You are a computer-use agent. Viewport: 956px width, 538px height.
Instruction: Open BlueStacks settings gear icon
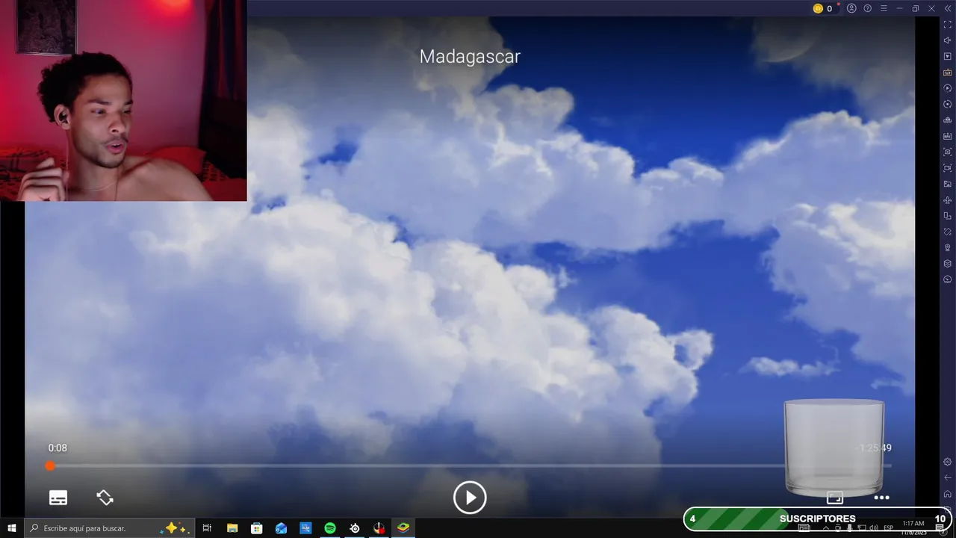coord(948,462)
